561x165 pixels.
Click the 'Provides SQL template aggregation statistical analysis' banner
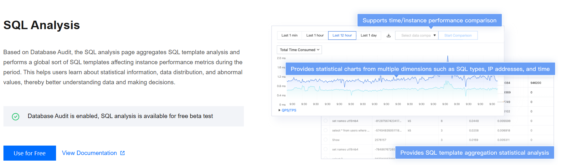(x=474, y=153)
